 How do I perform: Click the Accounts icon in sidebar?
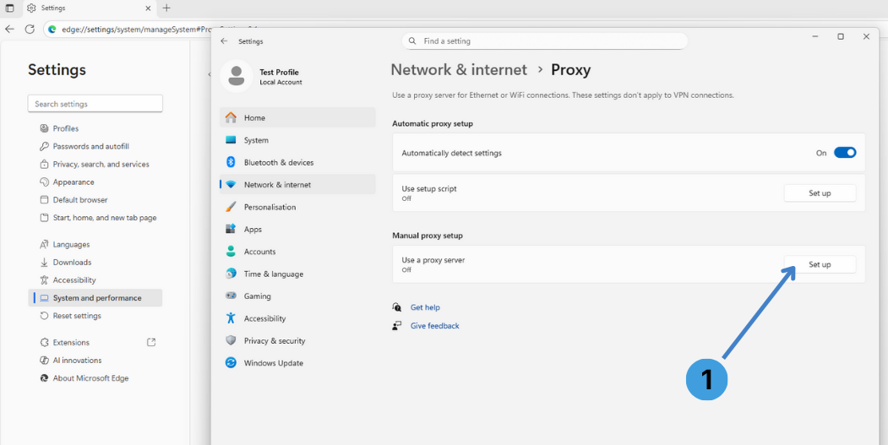coord(231,252)
